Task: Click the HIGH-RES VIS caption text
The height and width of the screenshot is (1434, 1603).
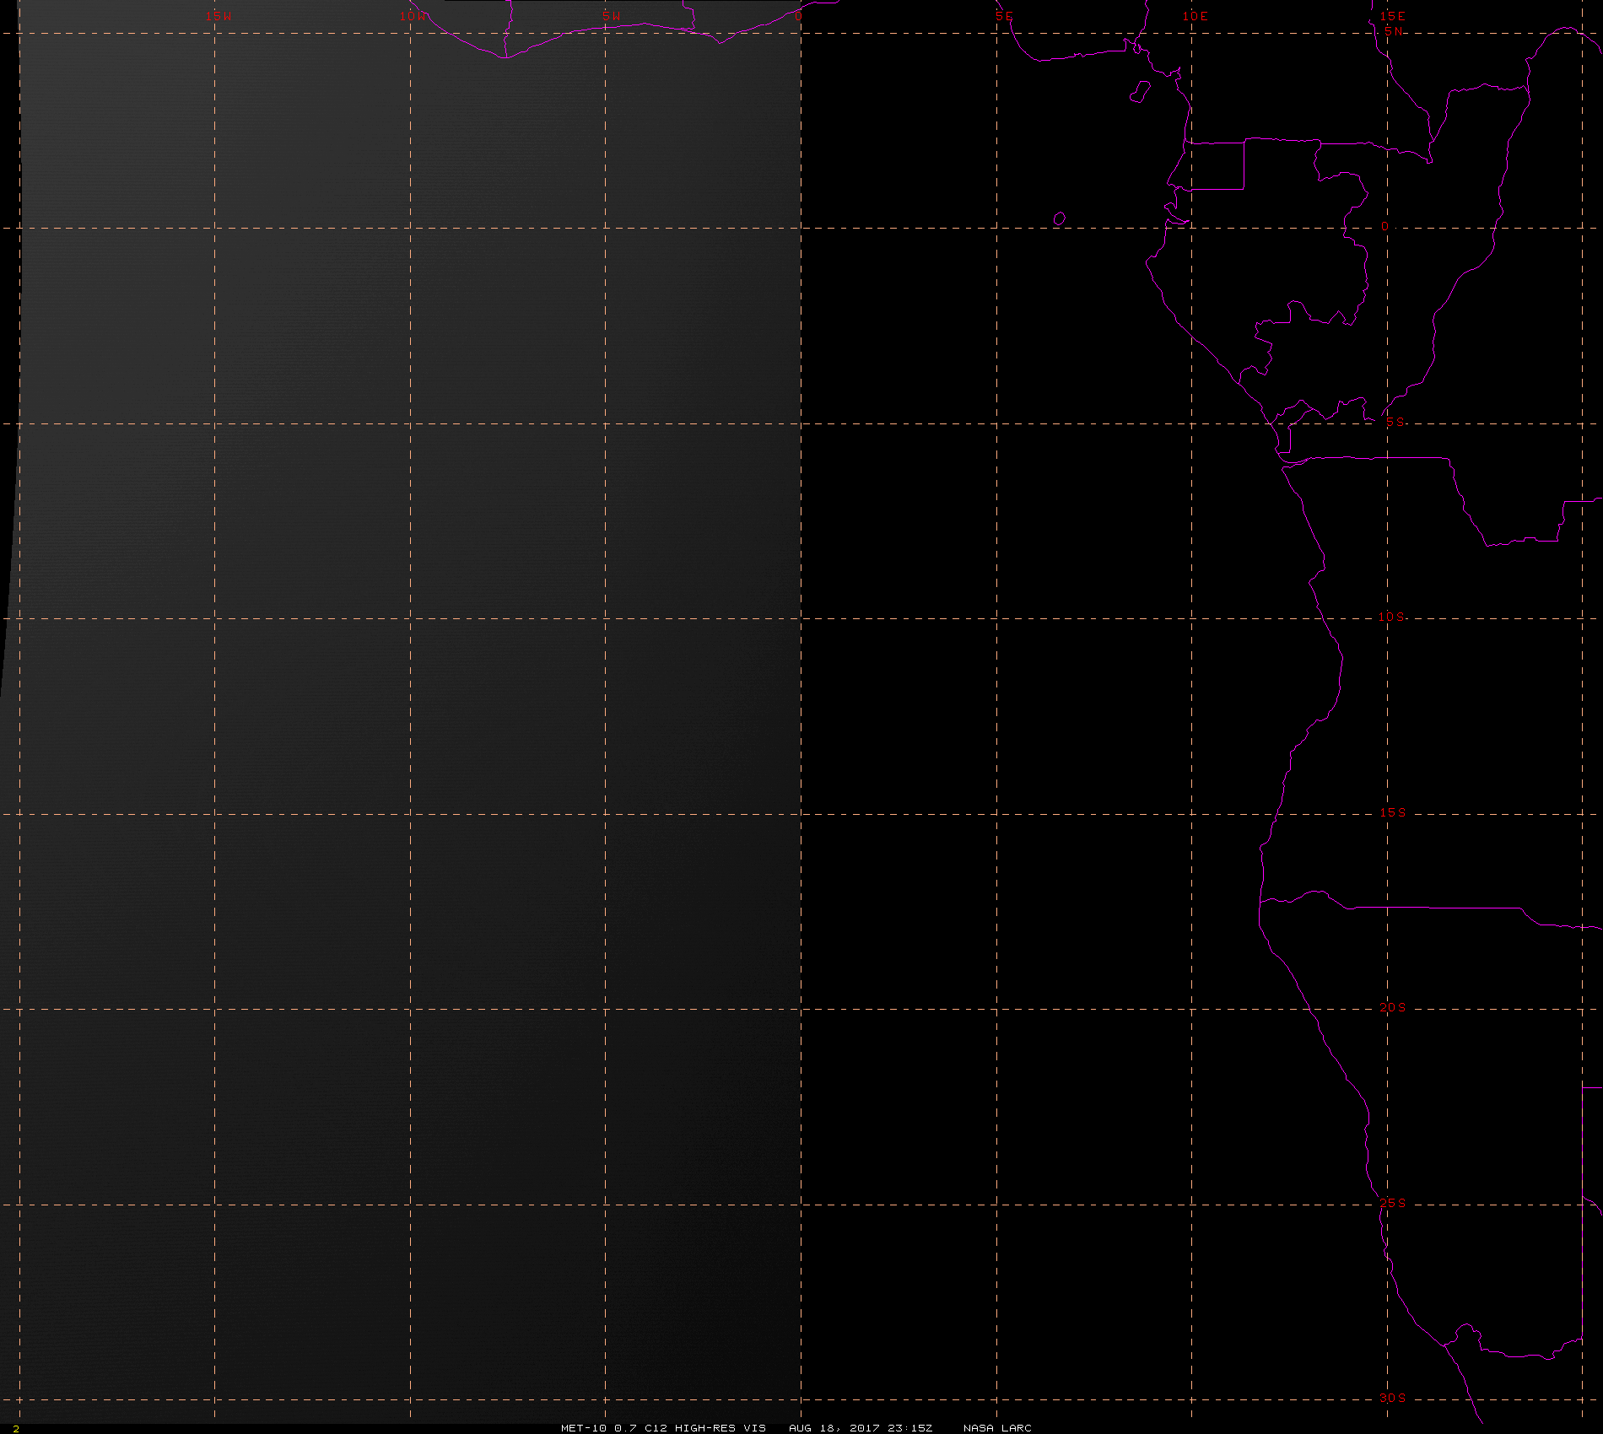Action: (x=721, y=1428)
